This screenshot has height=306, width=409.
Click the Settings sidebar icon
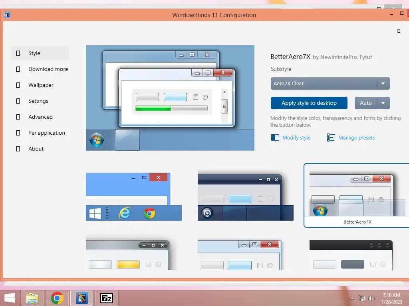tap(18, 101)
